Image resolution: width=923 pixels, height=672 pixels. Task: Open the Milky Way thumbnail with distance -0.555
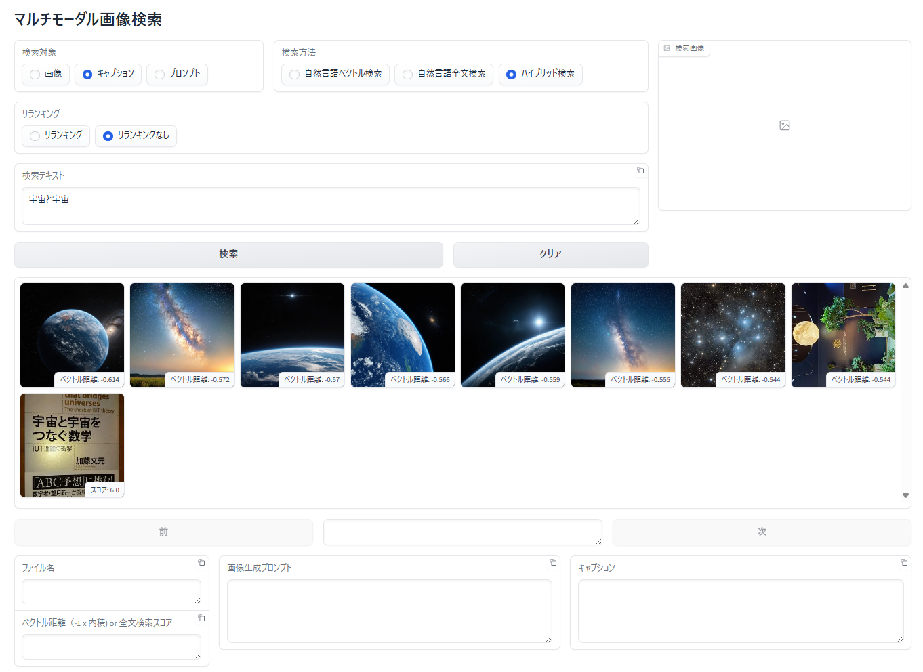coord(623,335)
